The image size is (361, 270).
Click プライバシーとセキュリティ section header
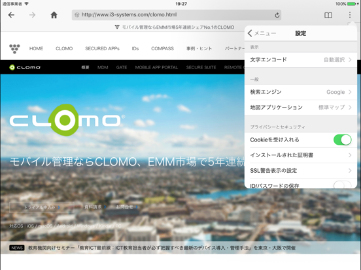(278, 127)
